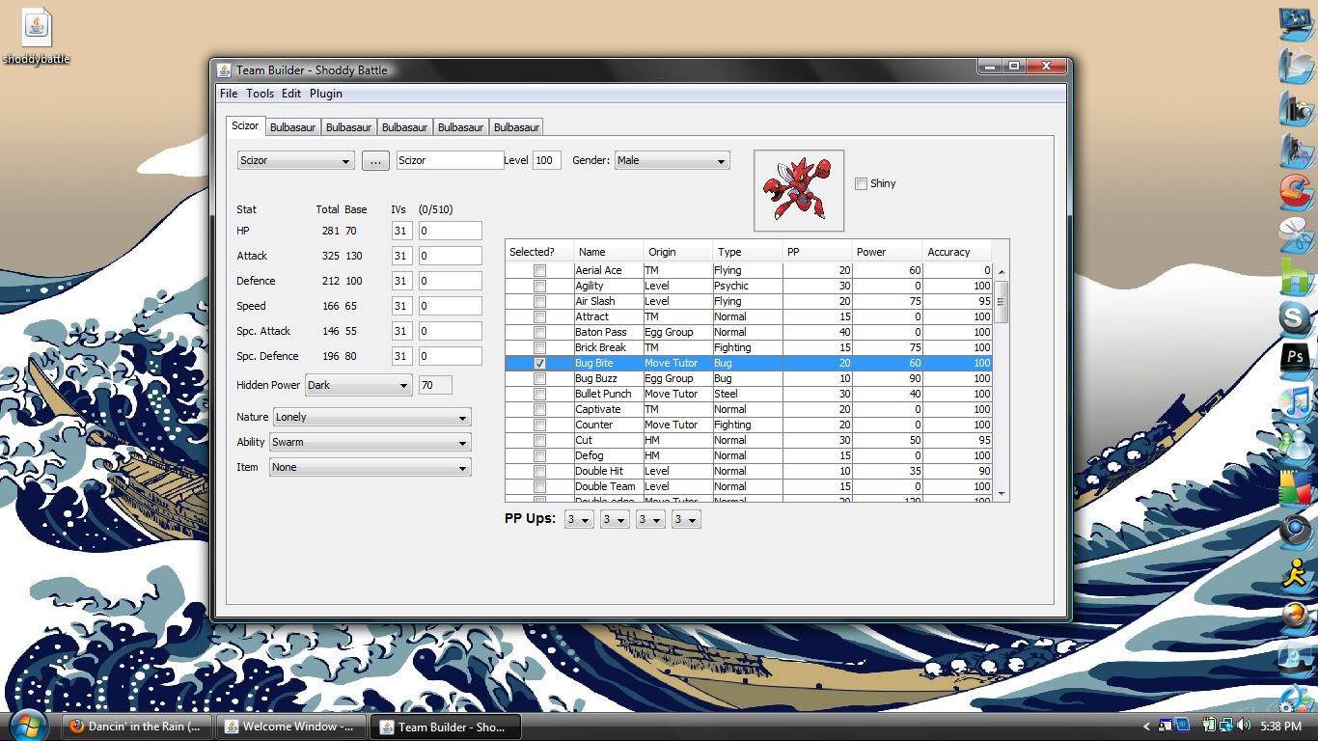The height and width of the screenshot is (741, 1318).
Task: Expand the Nature dropdown showing Lonely
Action: [x=371, y=417]
